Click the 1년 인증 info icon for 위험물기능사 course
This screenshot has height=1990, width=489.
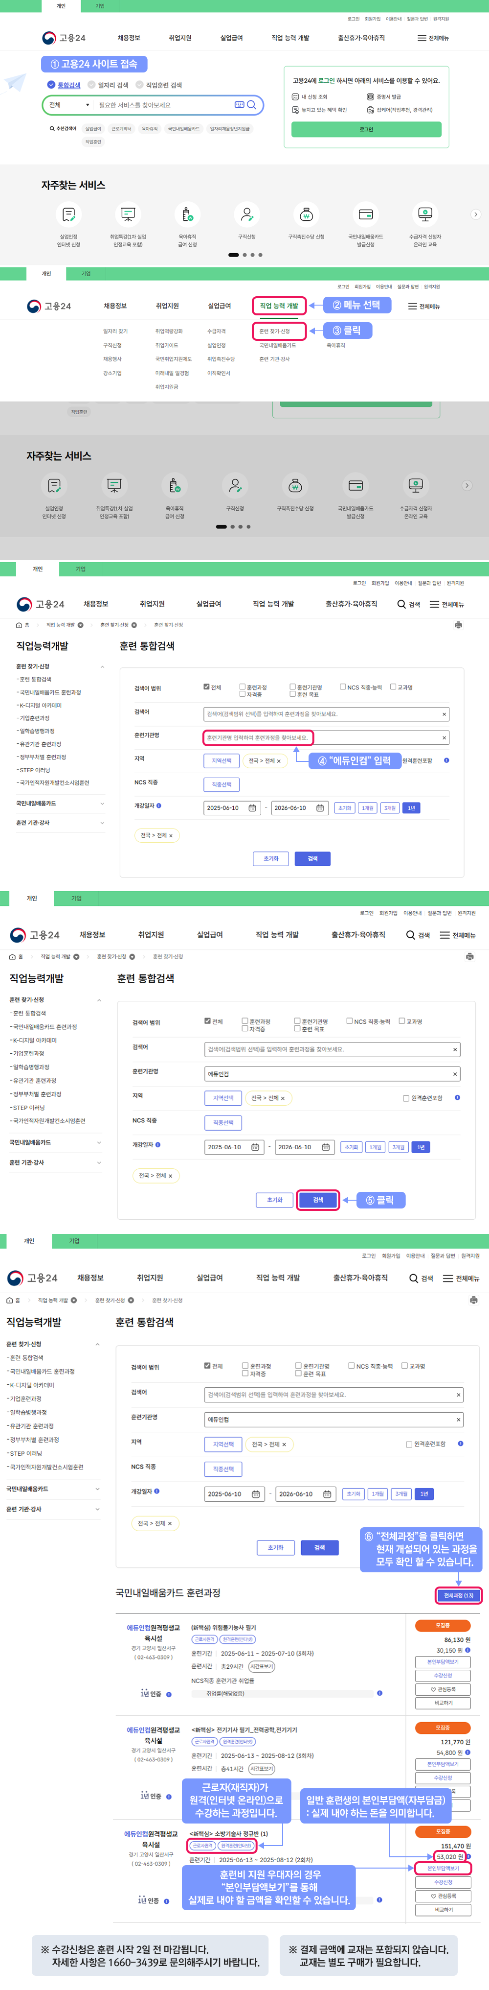(x=169, y=1694)
